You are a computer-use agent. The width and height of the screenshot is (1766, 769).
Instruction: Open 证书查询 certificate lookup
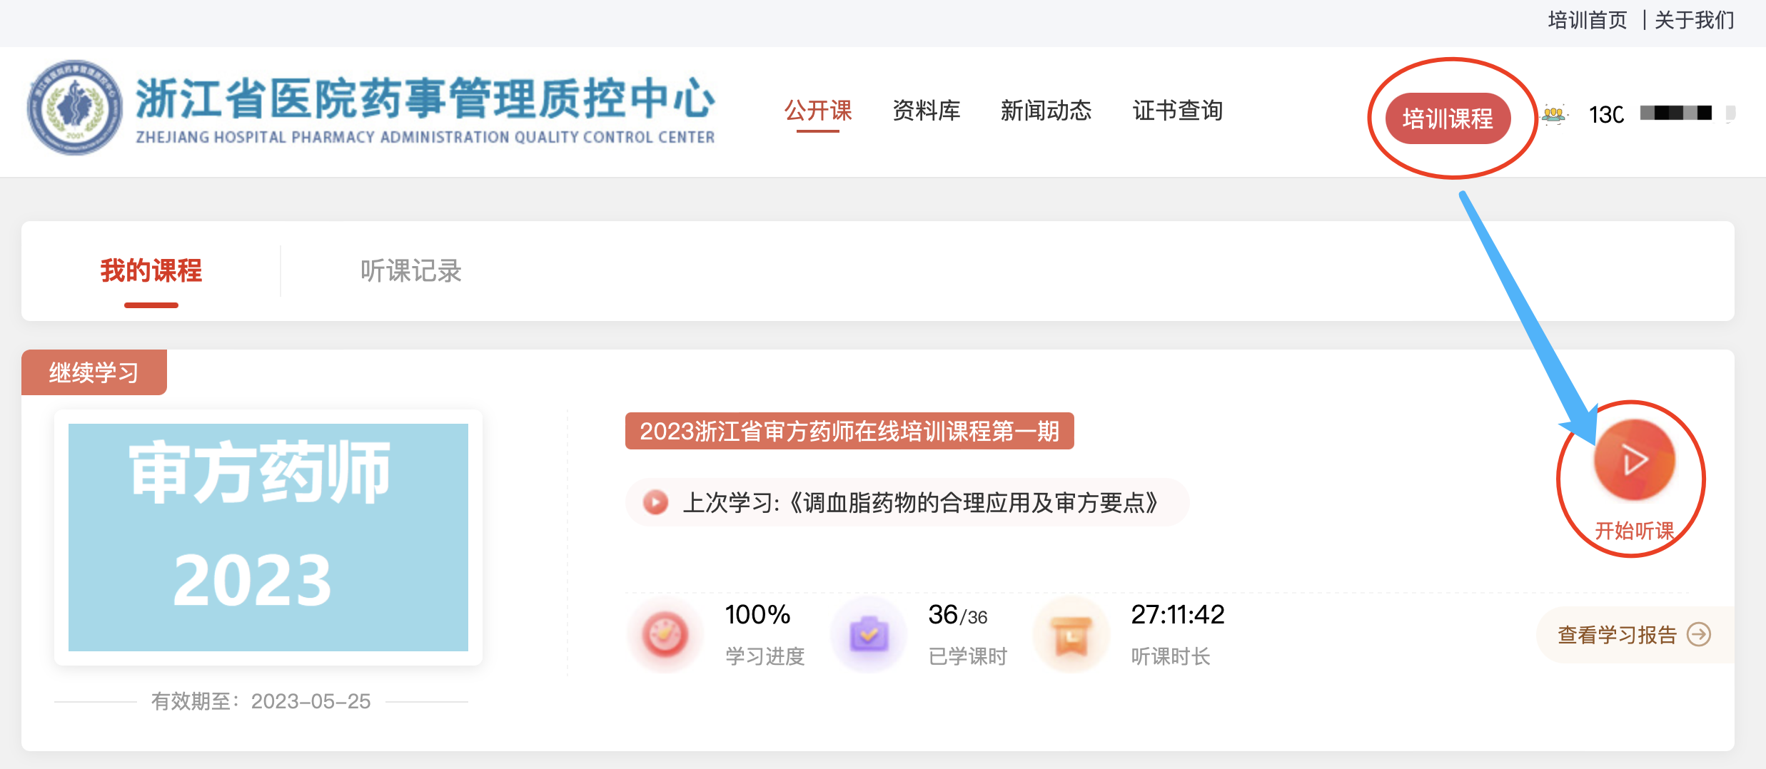point(1178,111)
